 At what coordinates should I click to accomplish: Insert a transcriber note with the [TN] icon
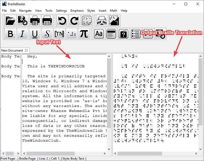[x=59, y=34]
